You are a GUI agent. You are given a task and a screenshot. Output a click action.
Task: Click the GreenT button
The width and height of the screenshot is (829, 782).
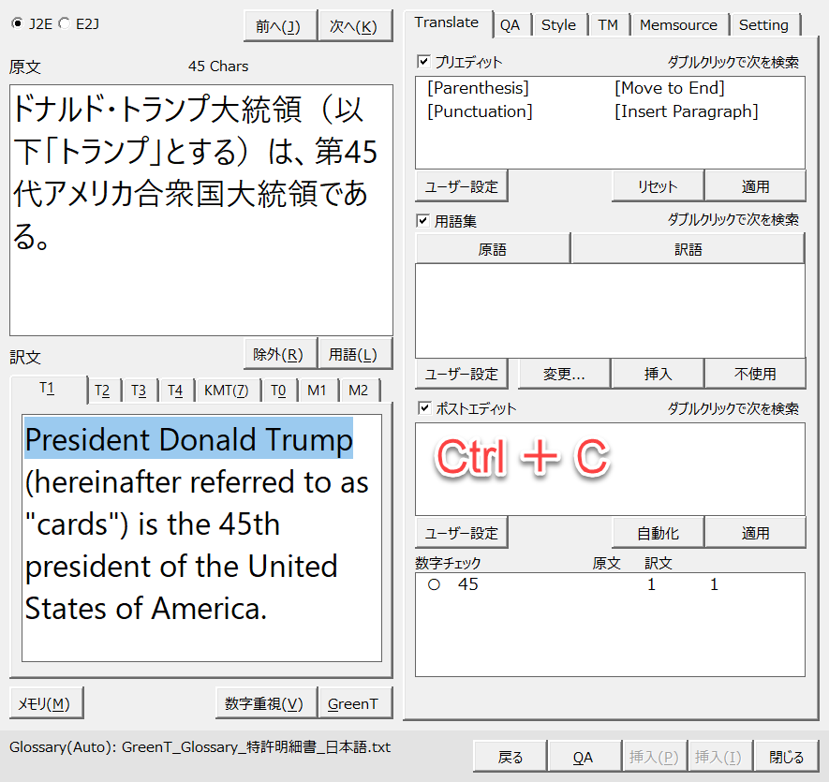coord(353,703)
